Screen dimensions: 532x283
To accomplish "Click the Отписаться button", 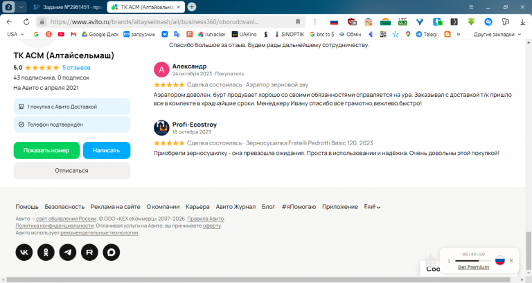I will pyautogui.click(x=72, y=170).
